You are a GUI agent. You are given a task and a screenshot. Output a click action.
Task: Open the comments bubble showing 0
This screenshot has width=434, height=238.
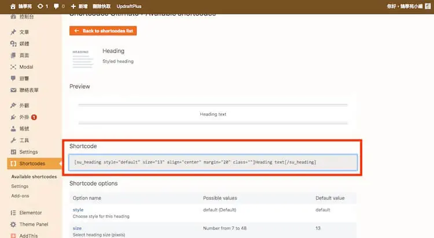click(59, 6)
